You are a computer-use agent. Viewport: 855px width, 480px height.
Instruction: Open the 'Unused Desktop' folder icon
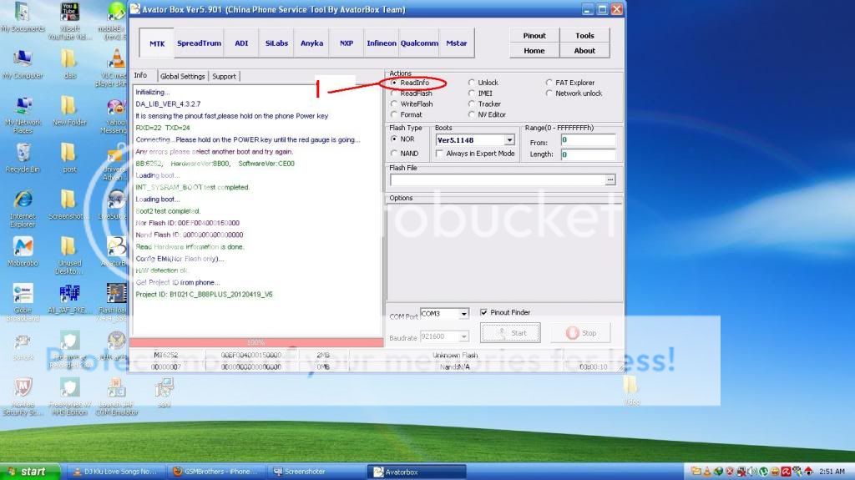click(x=69, y=255)
